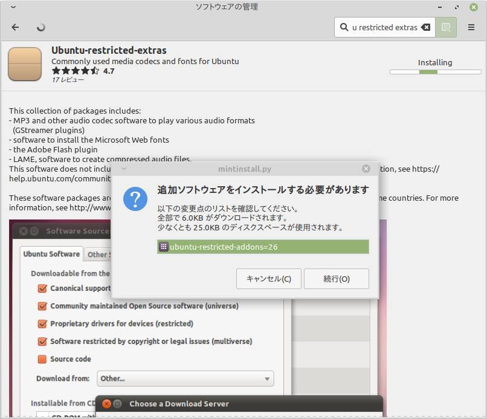Close the mintinstall.py dialog
487x419 pixels.
pos(366,169)
